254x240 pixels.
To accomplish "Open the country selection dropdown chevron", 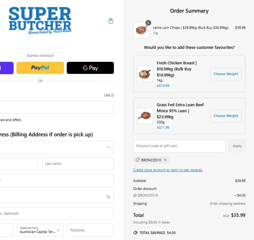I will click(108, 147).
